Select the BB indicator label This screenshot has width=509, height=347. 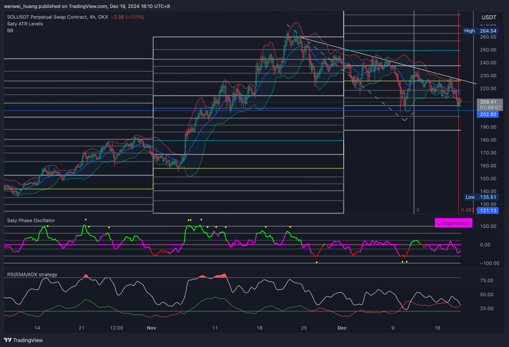coord(10,30)
